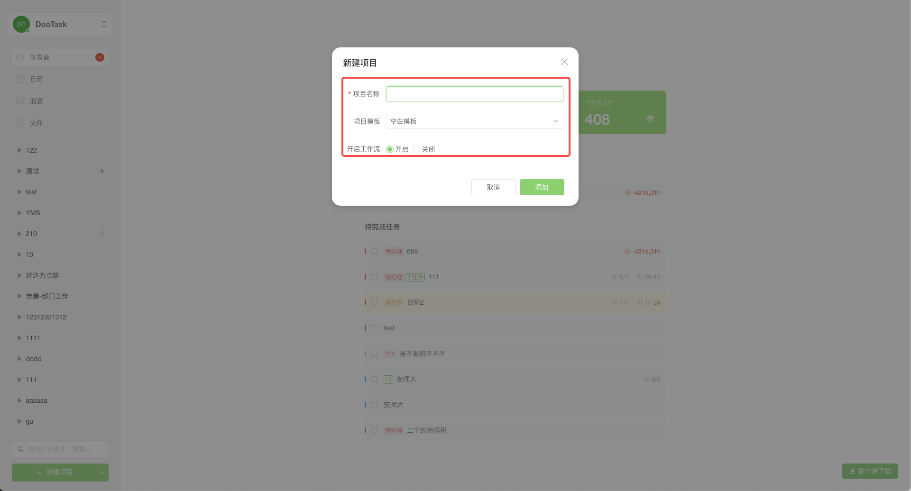Check the checkbox next to task 666
Image resolution: width=911 pixels, height=491 pixels.
pyautogui.click(x=375, y=251)
